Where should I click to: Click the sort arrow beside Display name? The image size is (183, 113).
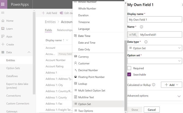point(63,40)
